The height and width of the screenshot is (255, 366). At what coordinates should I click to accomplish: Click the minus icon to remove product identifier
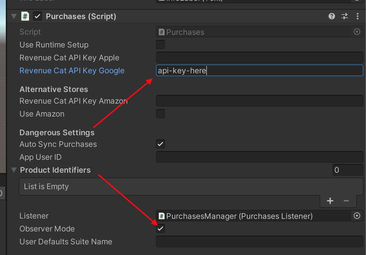[346, 201]
